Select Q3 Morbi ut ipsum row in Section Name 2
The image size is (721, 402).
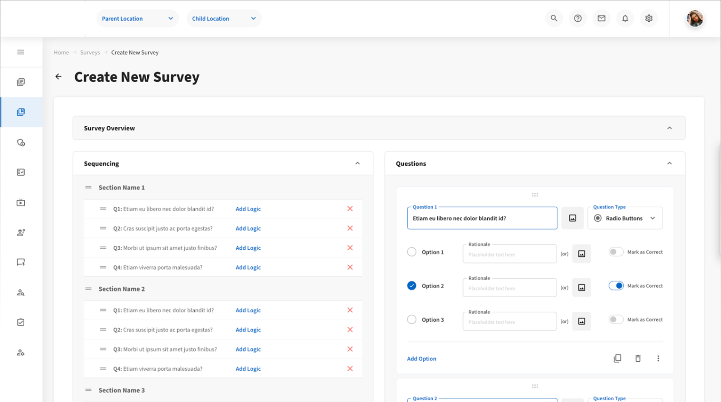coord(223,349)
